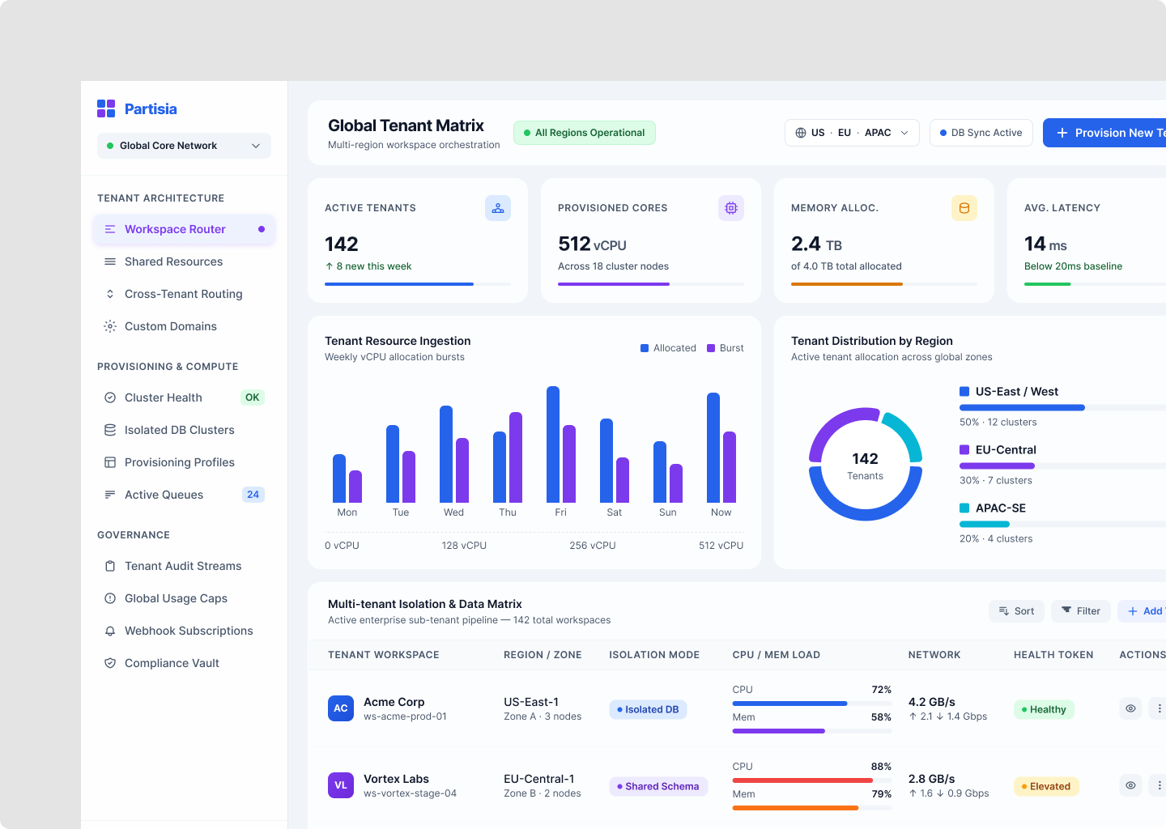This screenshot has width=1166, height=829.
Task: Click the Healthy health token
Action: click(1044, 710)
